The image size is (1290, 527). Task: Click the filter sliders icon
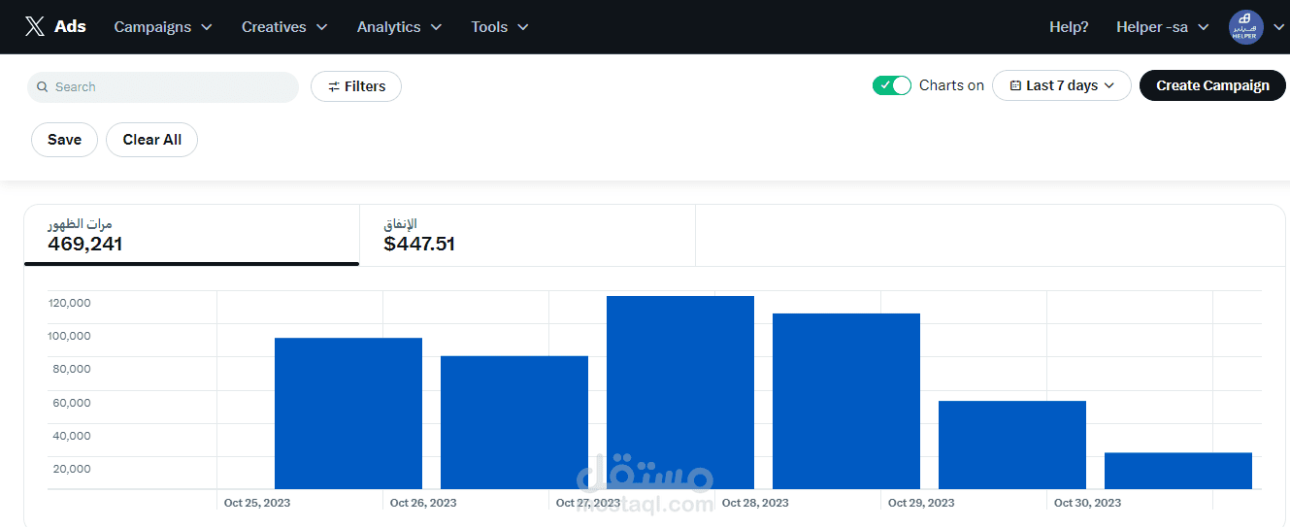334,86
